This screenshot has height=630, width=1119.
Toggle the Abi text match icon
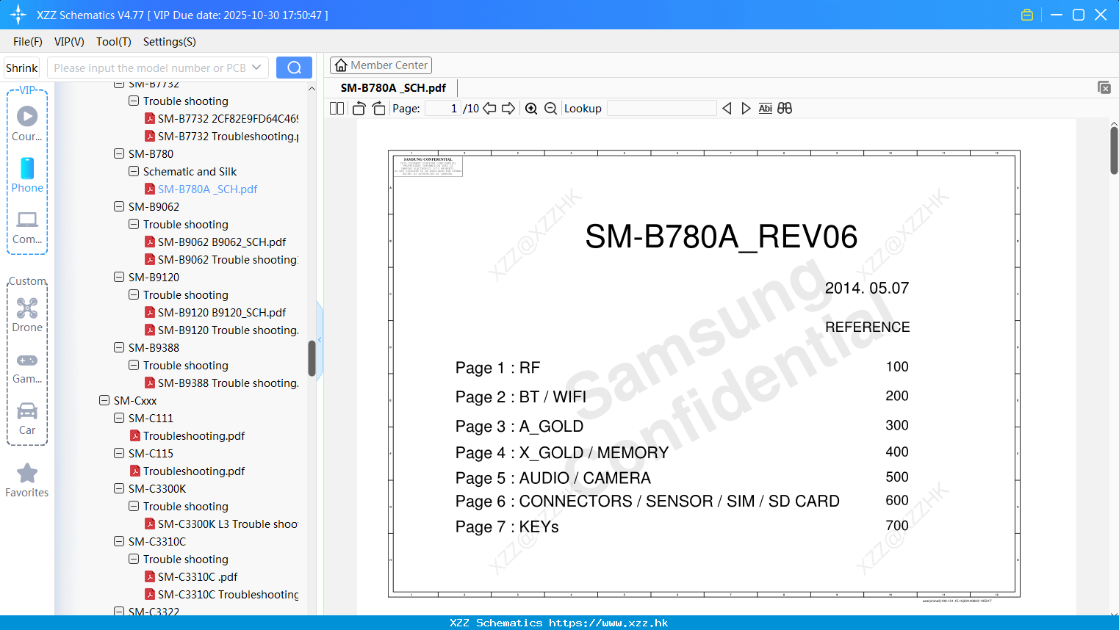(x=765, y=109)
